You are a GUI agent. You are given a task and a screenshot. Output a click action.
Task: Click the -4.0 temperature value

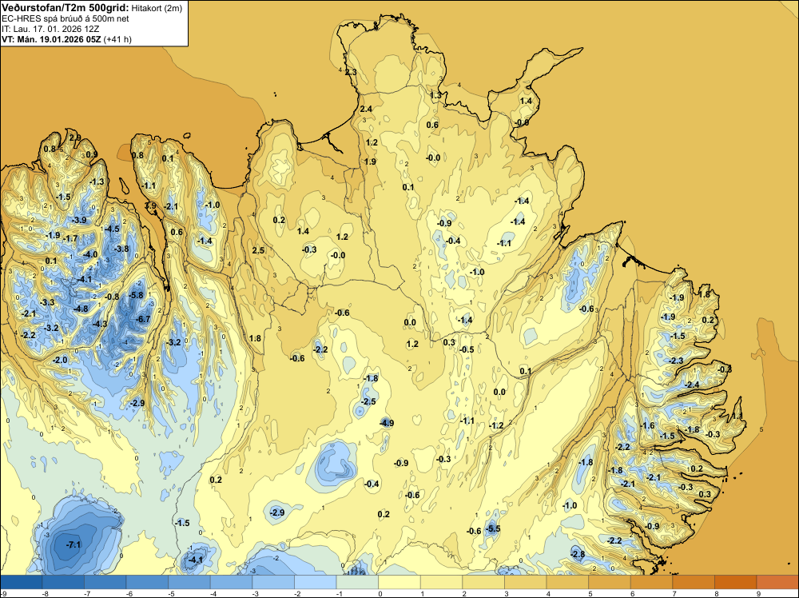tap(89, 254)
